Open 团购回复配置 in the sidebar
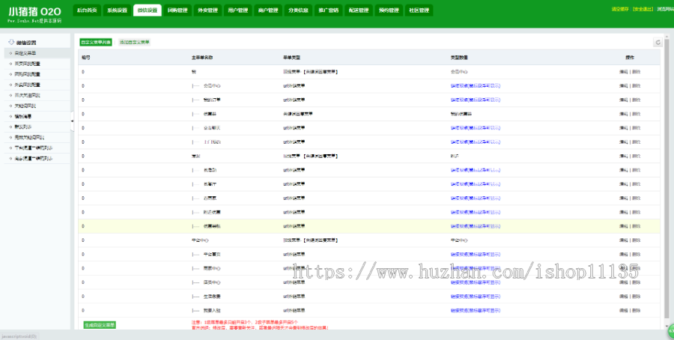Screen dimensions: 674x340 coord(37,74)
